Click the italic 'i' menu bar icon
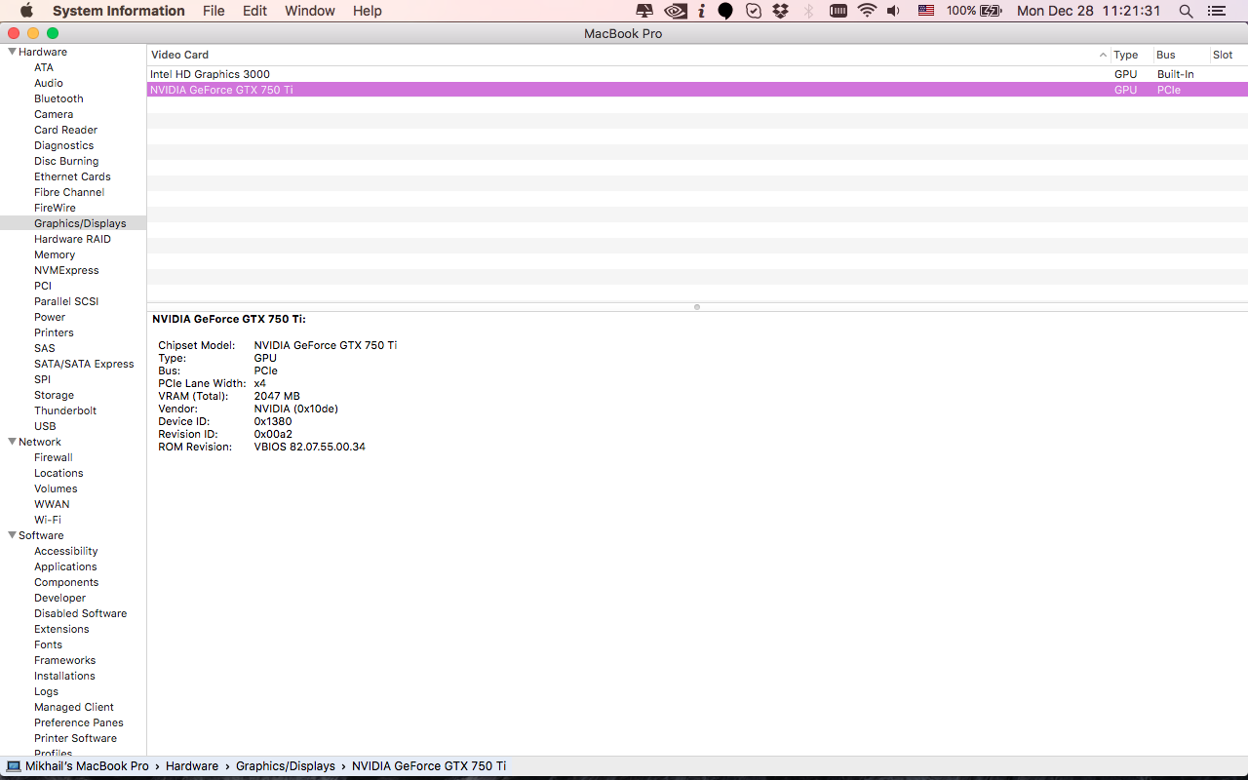The width and height of the screenshot is (1248, 780). [x=701, y=11]
